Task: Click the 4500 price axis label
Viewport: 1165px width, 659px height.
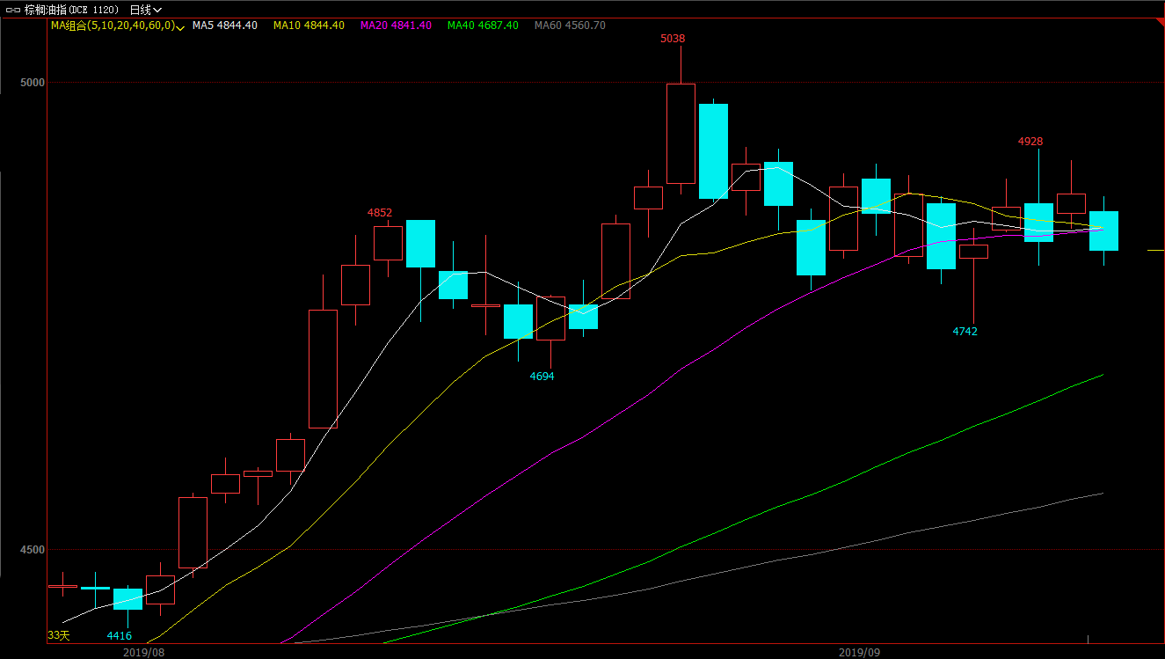Action: point(32,550)
